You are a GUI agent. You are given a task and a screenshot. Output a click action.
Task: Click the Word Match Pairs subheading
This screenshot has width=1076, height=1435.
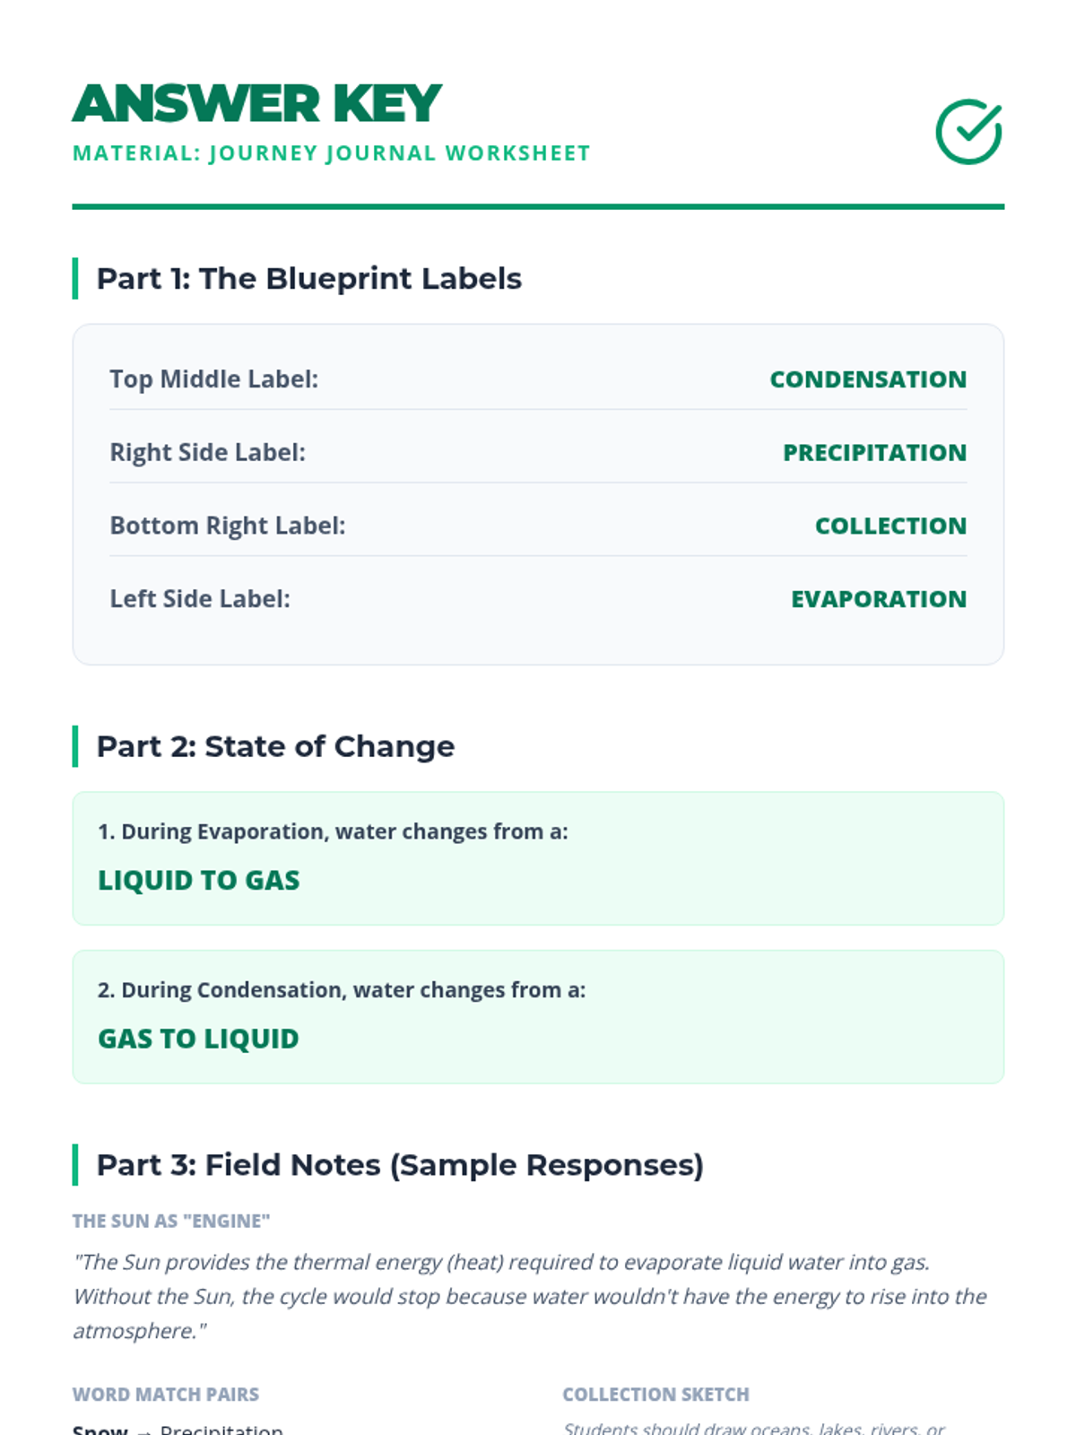click(x=166, y=1395)
